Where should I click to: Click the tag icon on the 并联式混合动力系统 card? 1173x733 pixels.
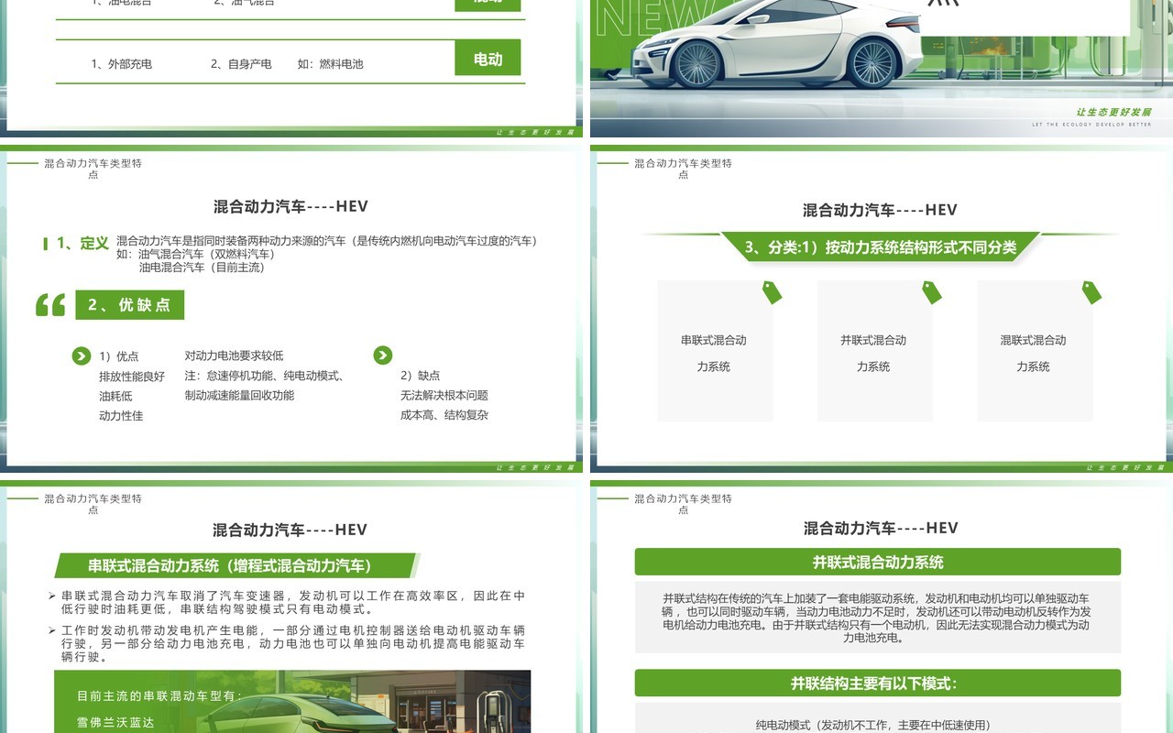(x=931, y=292)
